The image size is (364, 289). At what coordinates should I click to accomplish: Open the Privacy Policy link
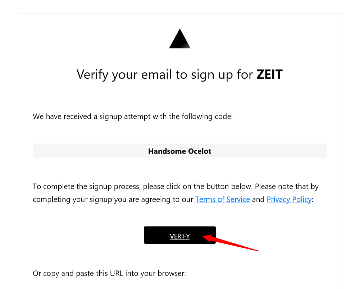(289, 199)
